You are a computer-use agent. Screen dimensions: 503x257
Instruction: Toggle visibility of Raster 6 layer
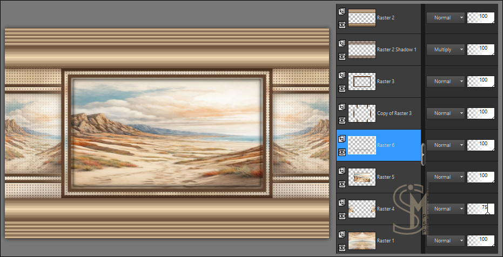click(341, 152)
